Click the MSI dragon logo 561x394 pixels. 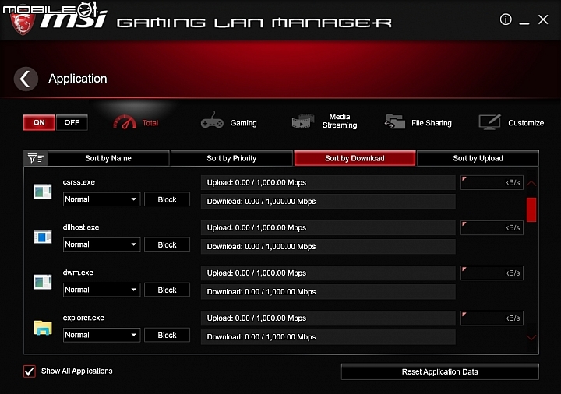[22, 22]
